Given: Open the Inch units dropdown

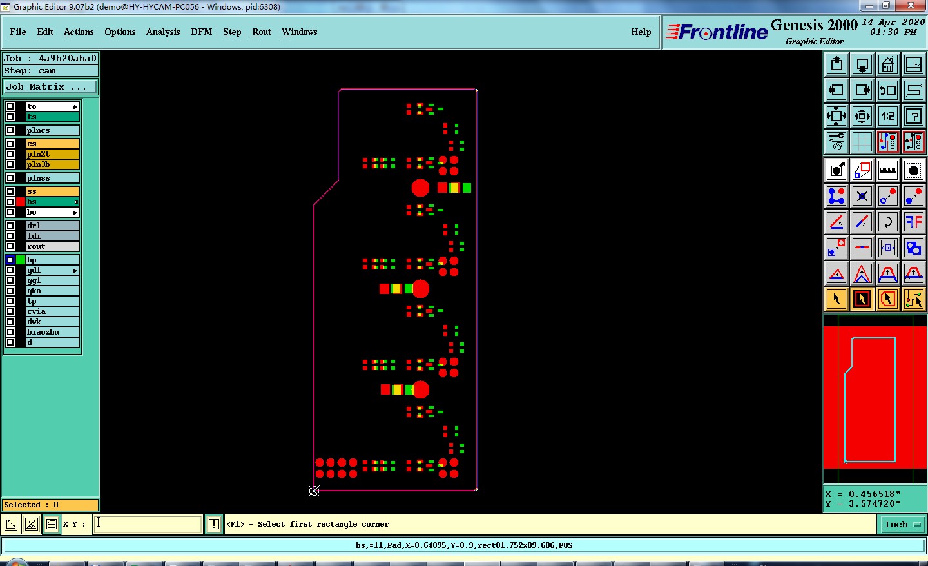Looking at the screenshot, I should pos(902,525).
